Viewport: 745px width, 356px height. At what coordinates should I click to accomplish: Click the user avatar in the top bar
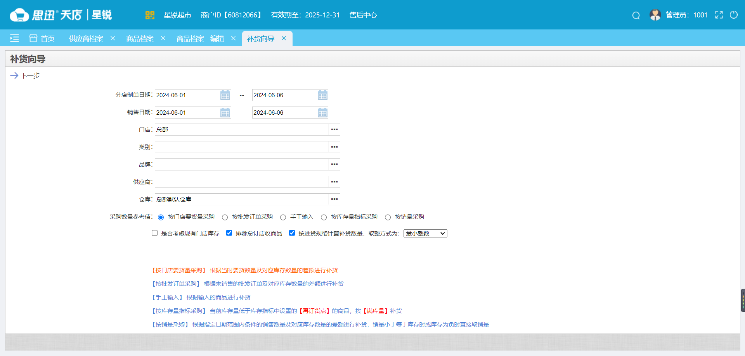click(x=655, y=15)
